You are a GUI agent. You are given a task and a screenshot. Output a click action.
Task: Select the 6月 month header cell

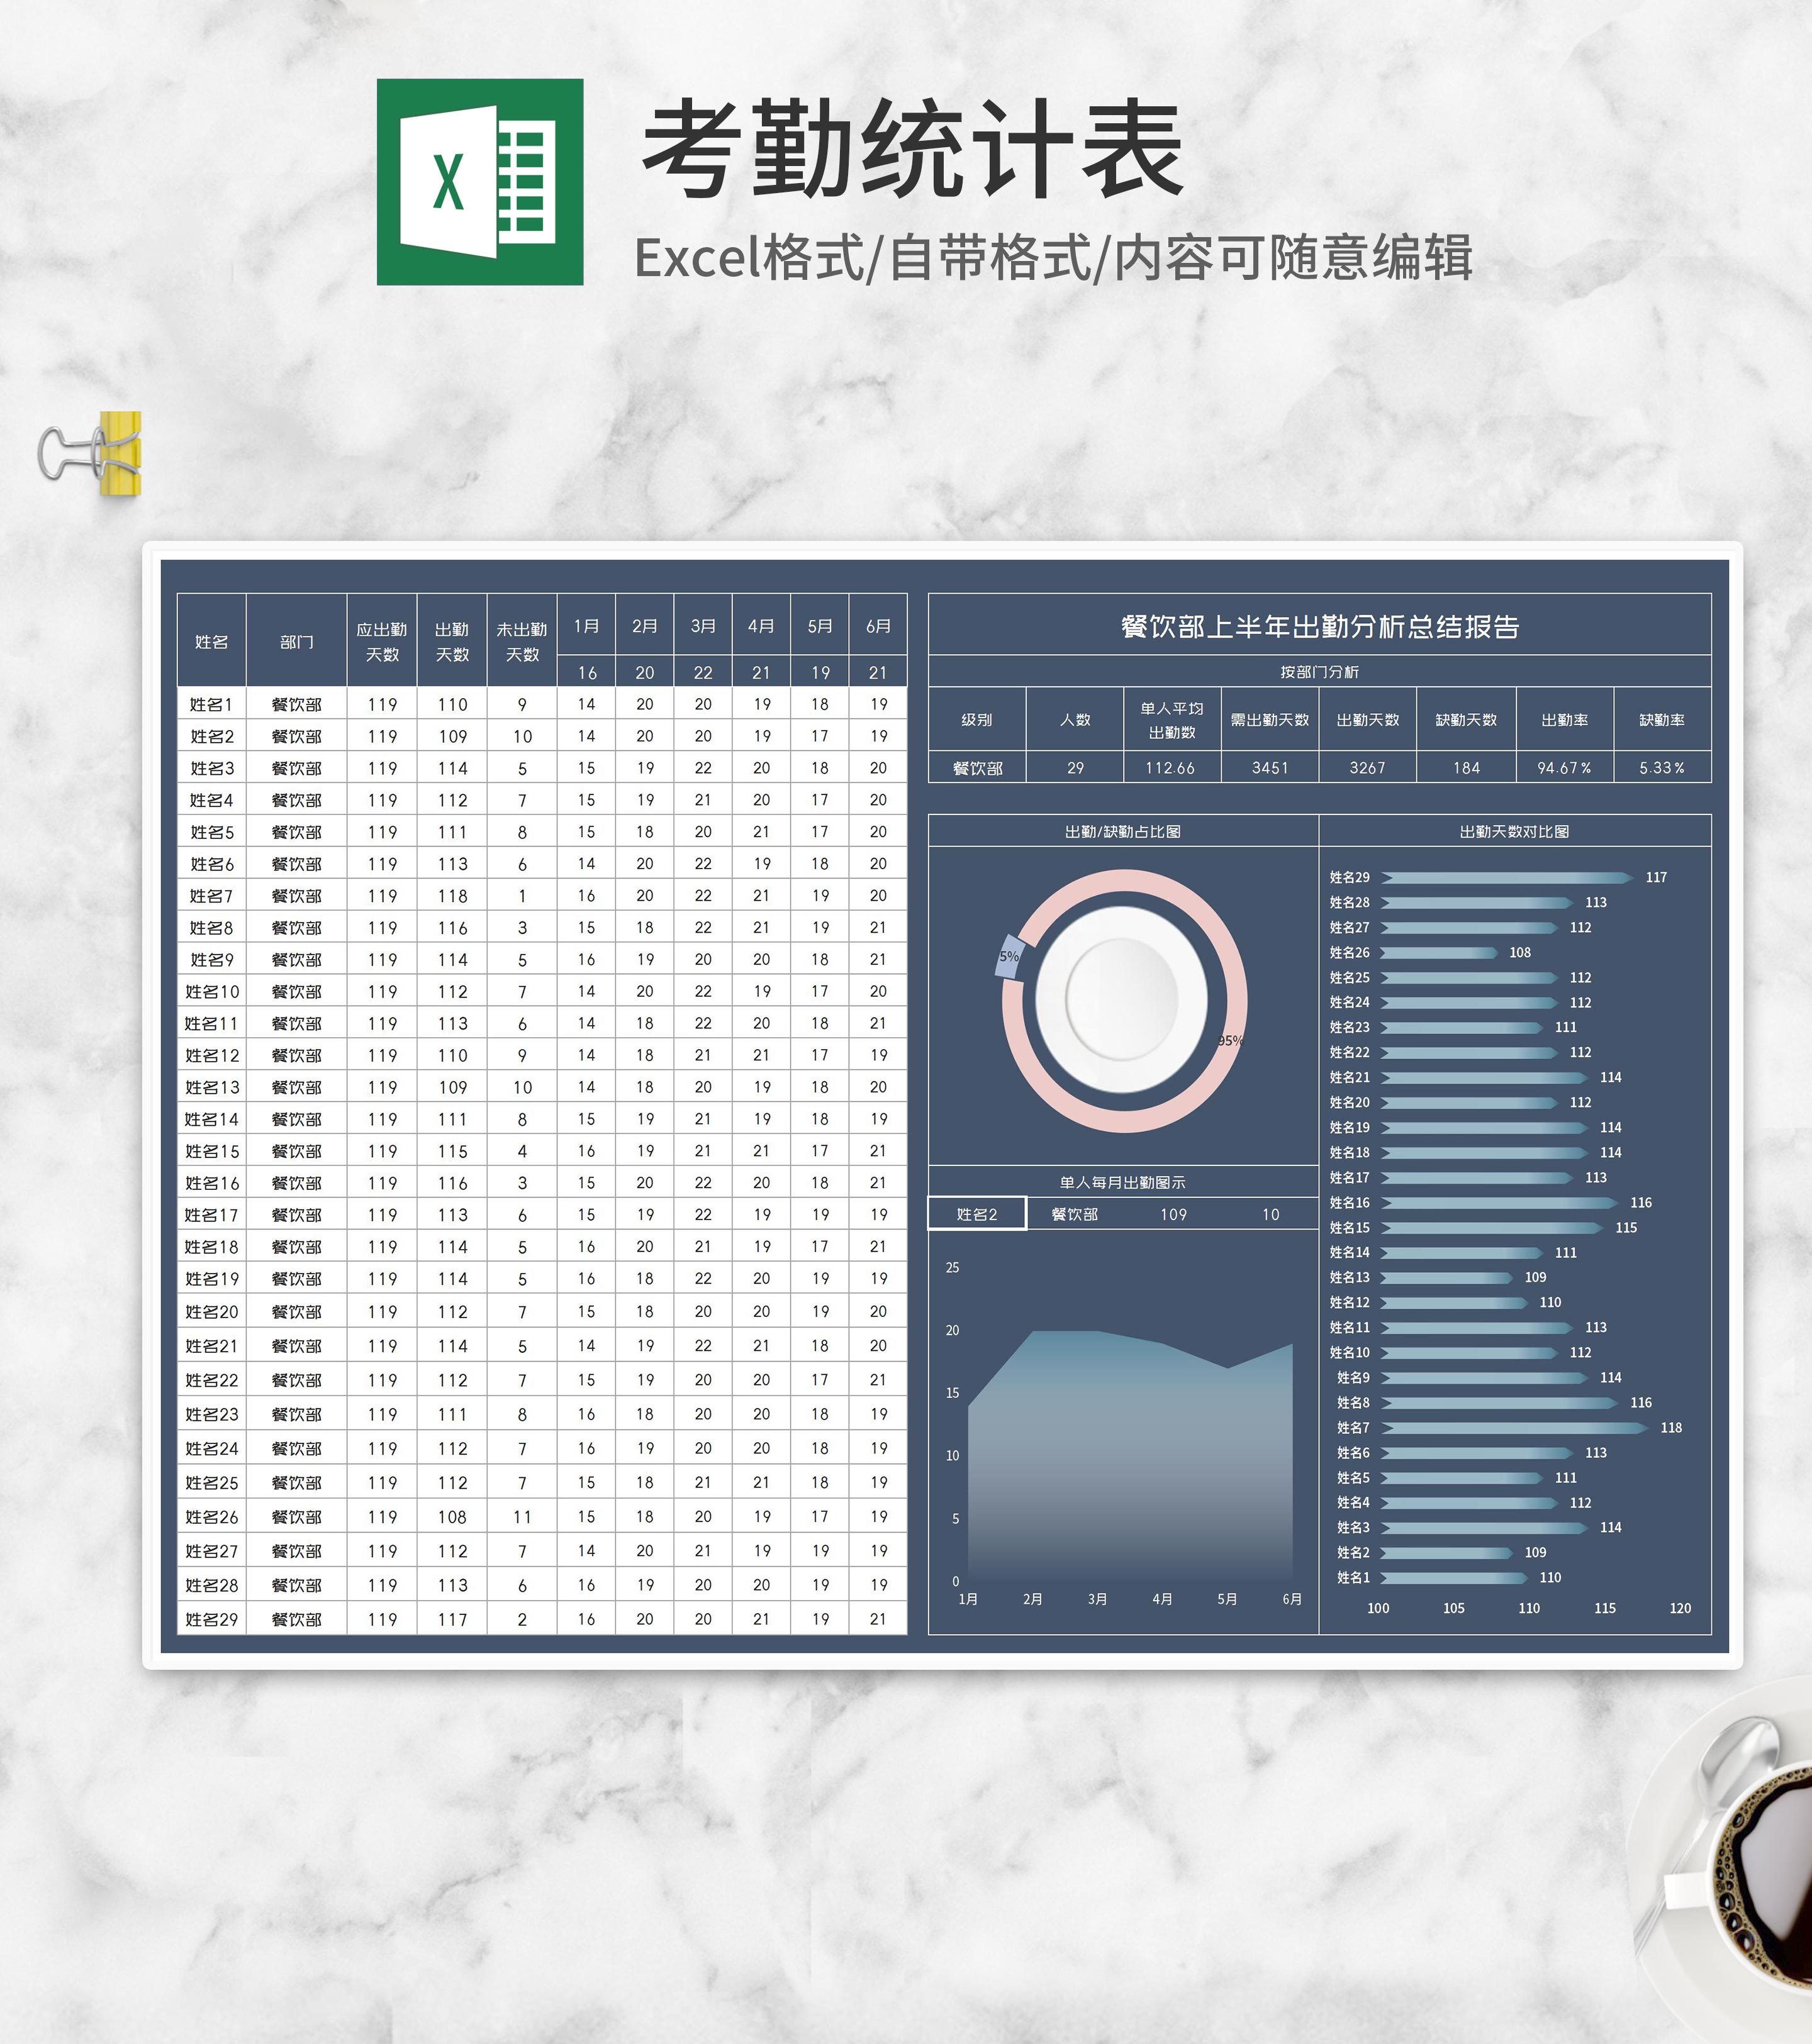click(x=878, y=626)
